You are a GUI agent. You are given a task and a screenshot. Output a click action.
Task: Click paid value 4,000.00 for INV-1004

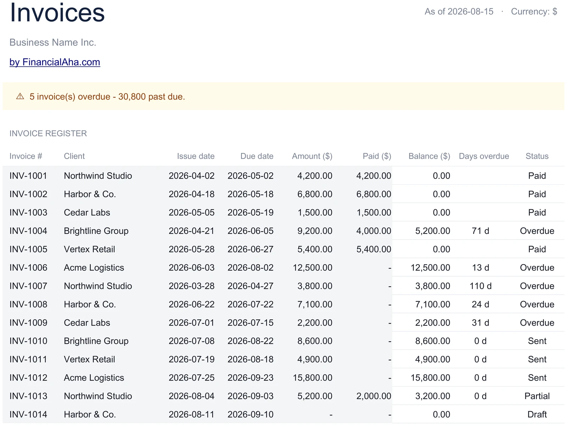coord(374,231)
